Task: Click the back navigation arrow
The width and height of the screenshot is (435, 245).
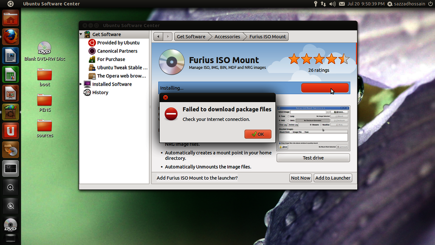Action: 158,36
